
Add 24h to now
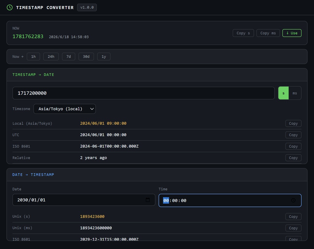51,57
